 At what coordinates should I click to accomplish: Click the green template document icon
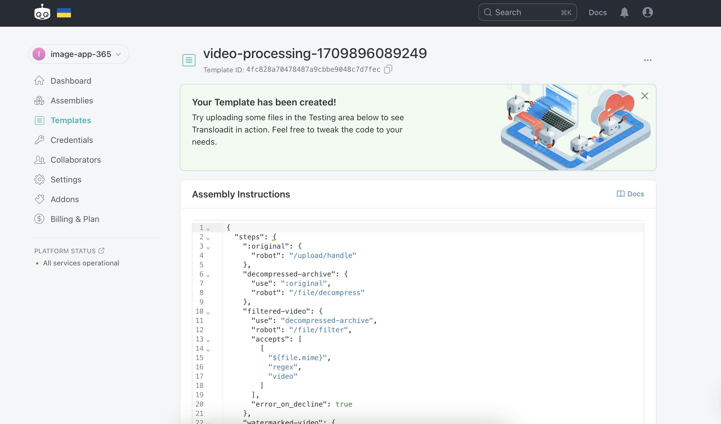click(189, 60)
